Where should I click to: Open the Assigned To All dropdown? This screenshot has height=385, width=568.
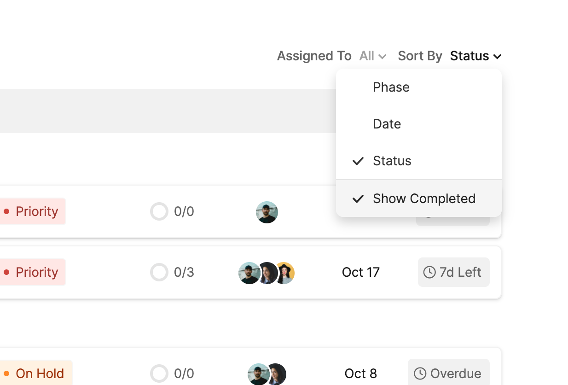[372, 56]
